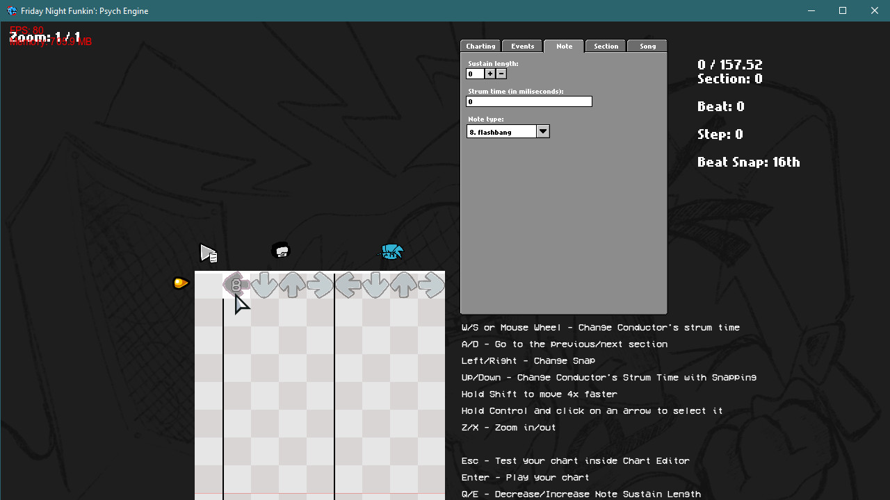Select the up arrow on the player strumline
This screenshot has width=890, height=500.
(x=403, y=285)
